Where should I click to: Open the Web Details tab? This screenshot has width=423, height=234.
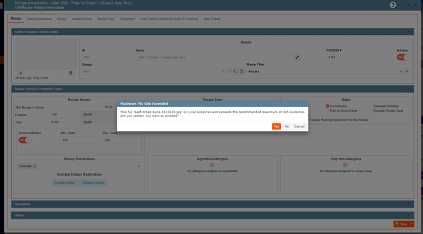212,19
